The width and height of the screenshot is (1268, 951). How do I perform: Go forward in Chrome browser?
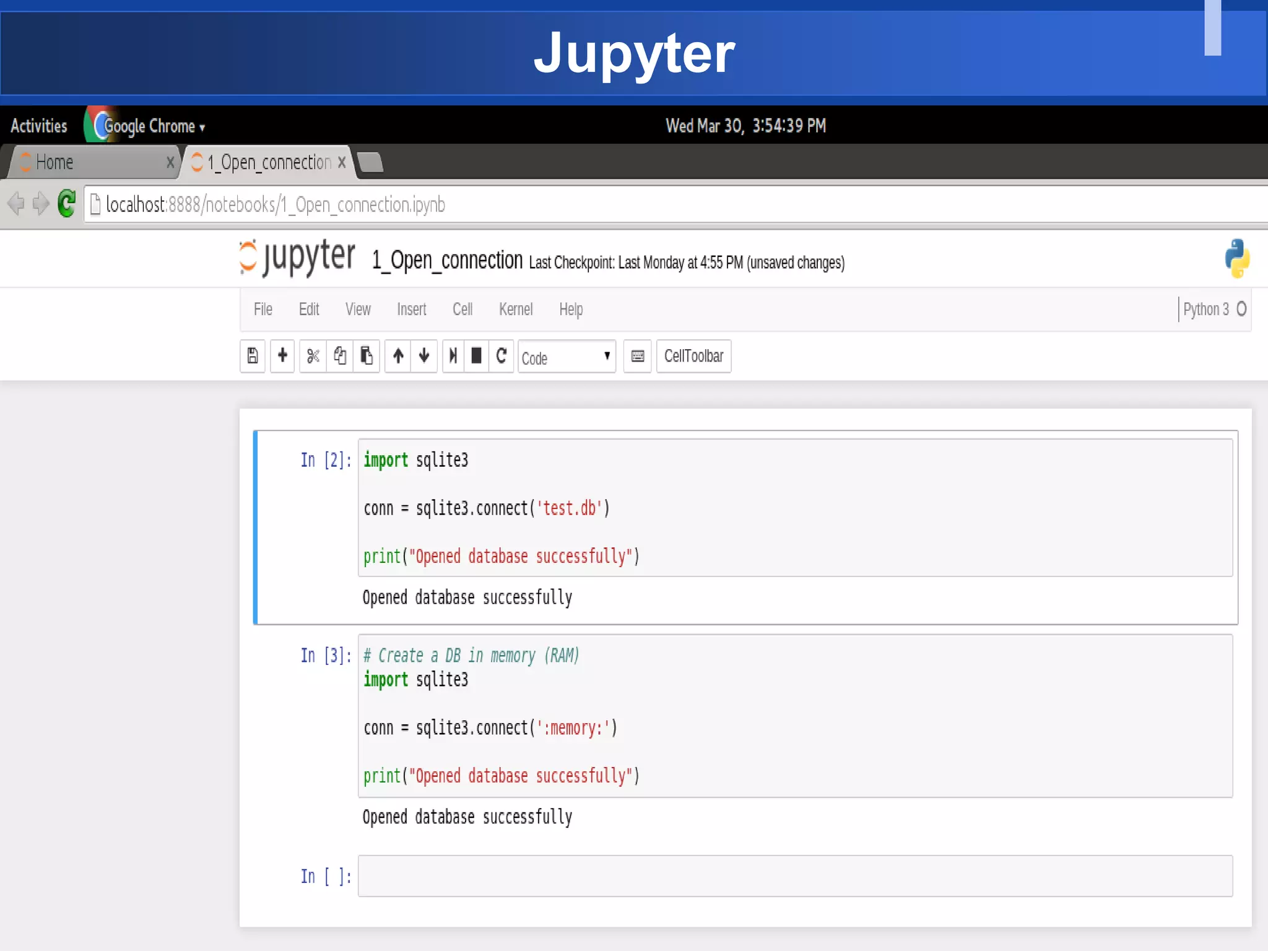coord(41,203)
